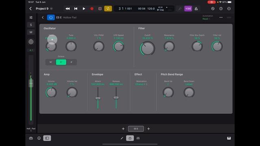This screenshot has width=260, height=146.
Task: Click the Filter Resonance knob
Action: 169,47
